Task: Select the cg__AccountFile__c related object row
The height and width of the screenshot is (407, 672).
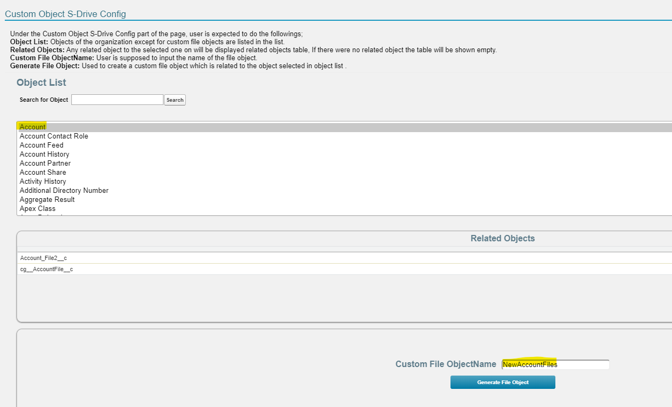Action: coord(46,270)
